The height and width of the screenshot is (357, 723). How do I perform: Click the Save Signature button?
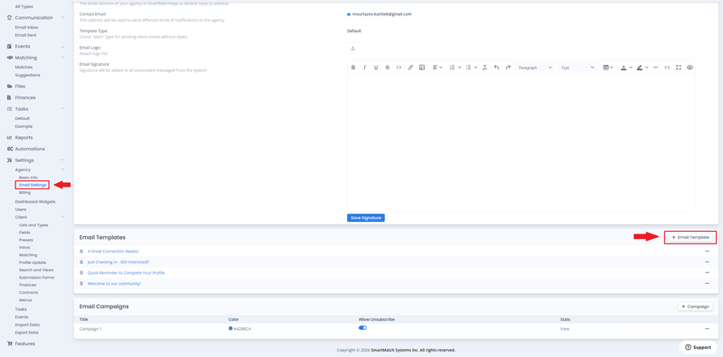click(366, 217)
